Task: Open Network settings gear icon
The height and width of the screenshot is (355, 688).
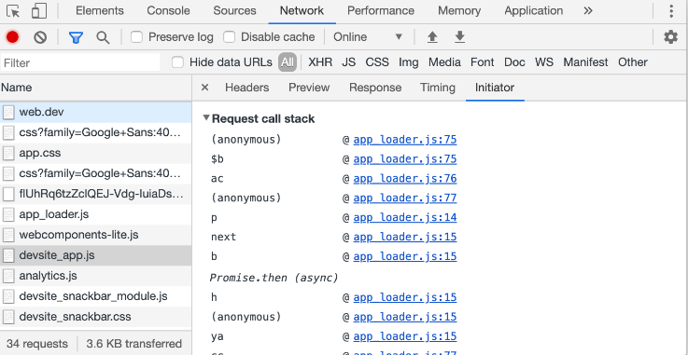Action: point(670,37)
